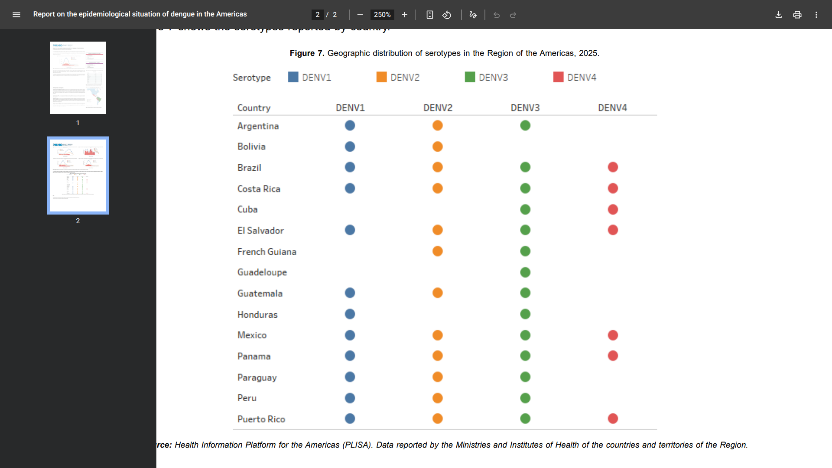Open the more actions three-dot menu
The height and width of the screenshot is (468, 832).
(x=816, y=15)
